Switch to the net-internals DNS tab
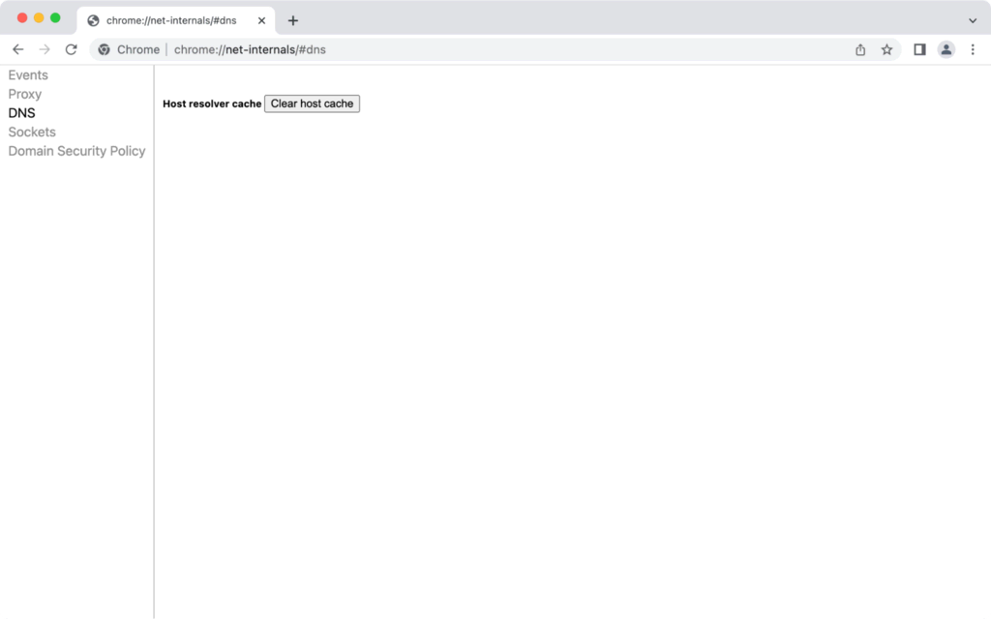991x619 pixels. point(174,19)
